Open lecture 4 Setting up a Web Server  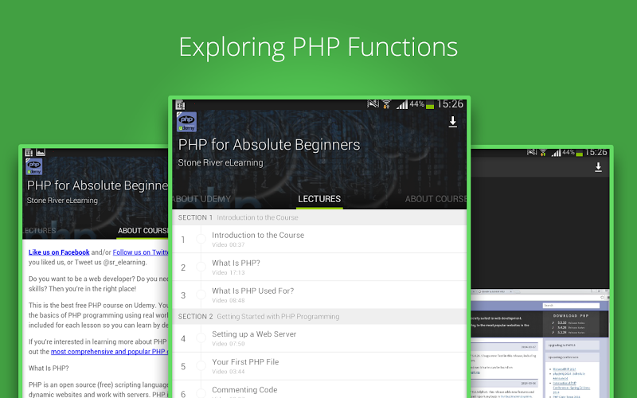319,338
